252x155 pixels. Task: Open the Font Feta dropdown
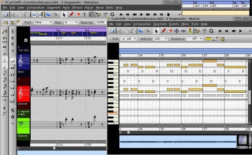(43, 22)
